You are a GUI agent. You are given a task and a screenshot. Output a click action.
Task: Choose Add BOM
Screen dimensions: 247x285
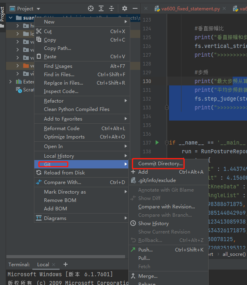pos(82,209)
